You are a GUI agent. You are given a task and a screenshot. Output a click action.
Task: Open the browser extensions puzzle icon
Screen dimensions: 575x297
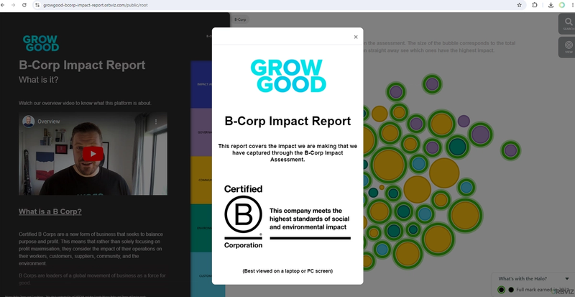(x=535, y=5)
